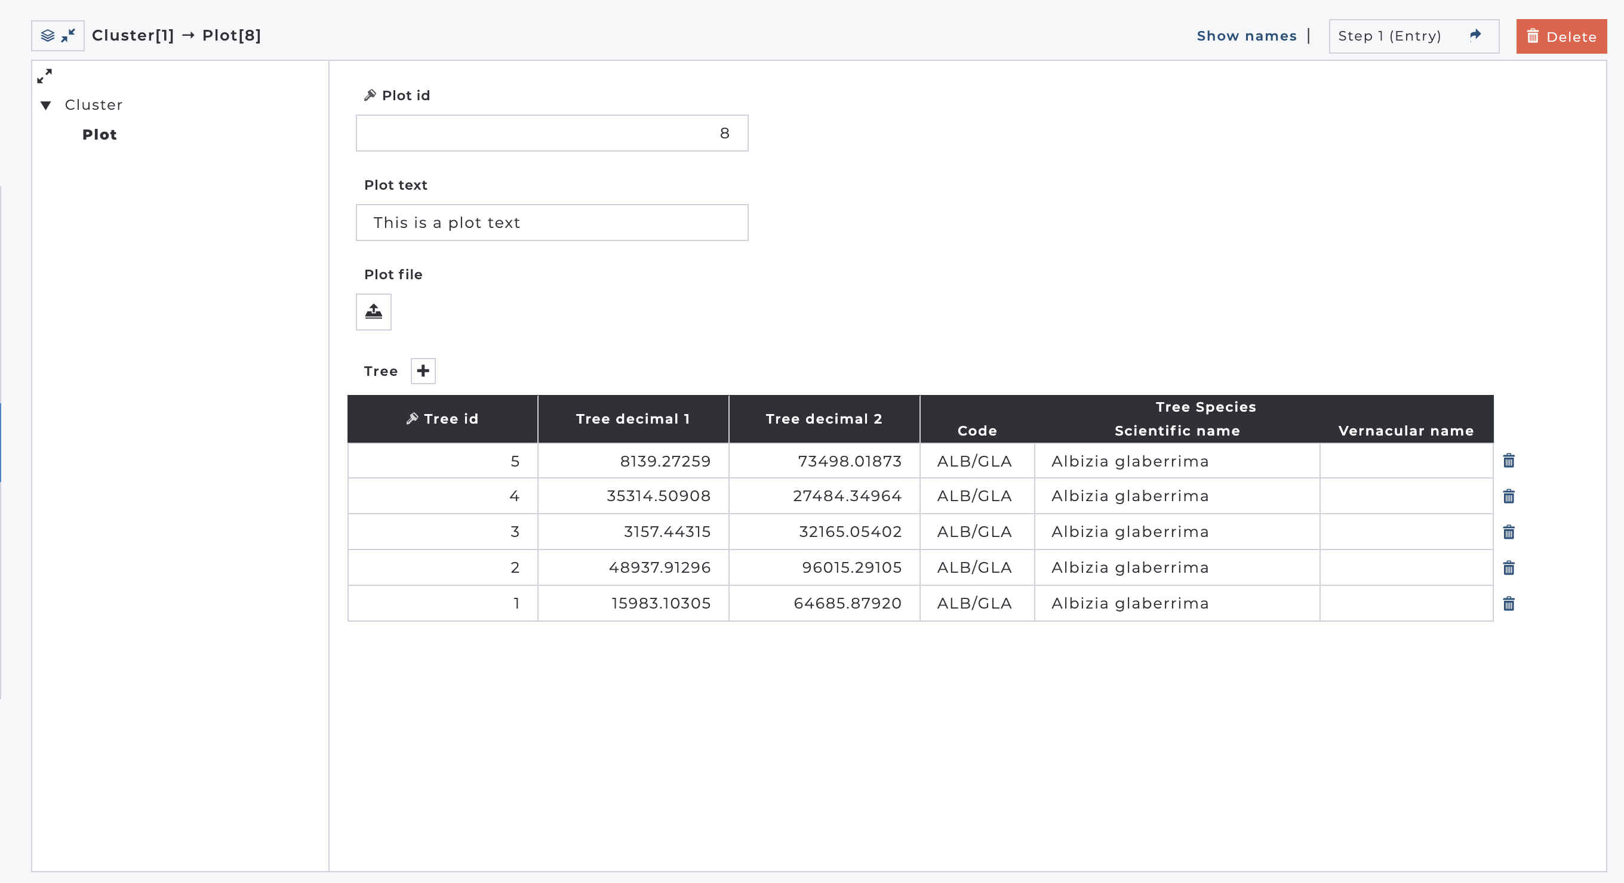
Task: Open the upload icon under Plot file
Action: coord(373,312)
